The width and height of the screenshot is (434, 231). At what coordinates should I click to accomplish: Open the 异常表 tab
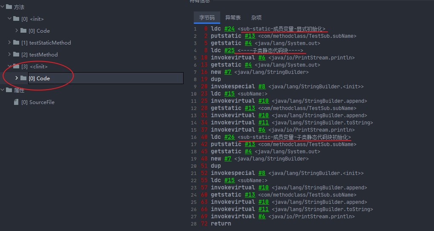point(233,18)
